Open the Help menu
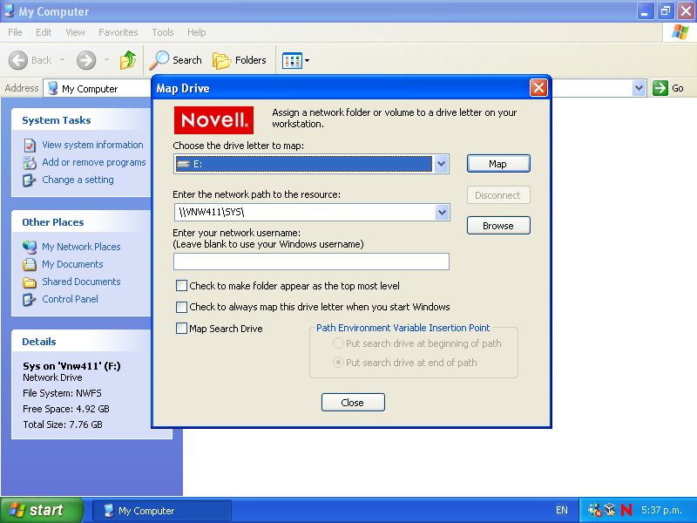Viewport: 697px width, 523px height. tap(197, 32)
